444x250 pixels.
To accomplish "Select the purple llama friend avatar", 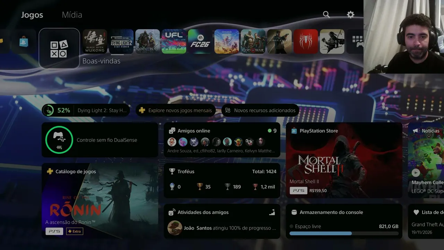I will tap(183, 142).
